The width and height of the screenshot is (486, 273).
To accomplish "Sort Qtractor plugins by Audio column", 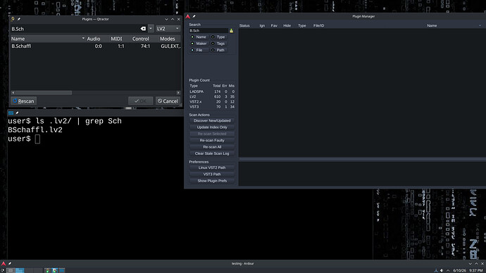I will click(x=93, y=39).
